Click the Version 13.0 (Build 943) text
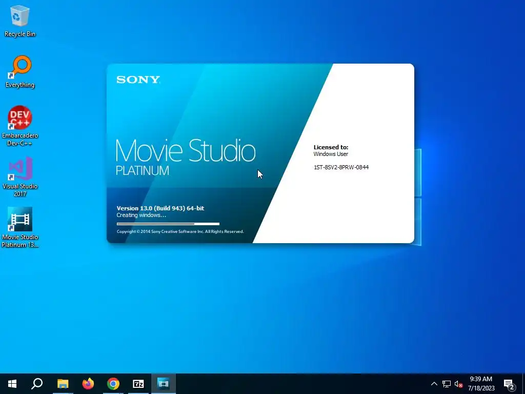Viewport: 525px width, 394px height. (x=160, y=208)
